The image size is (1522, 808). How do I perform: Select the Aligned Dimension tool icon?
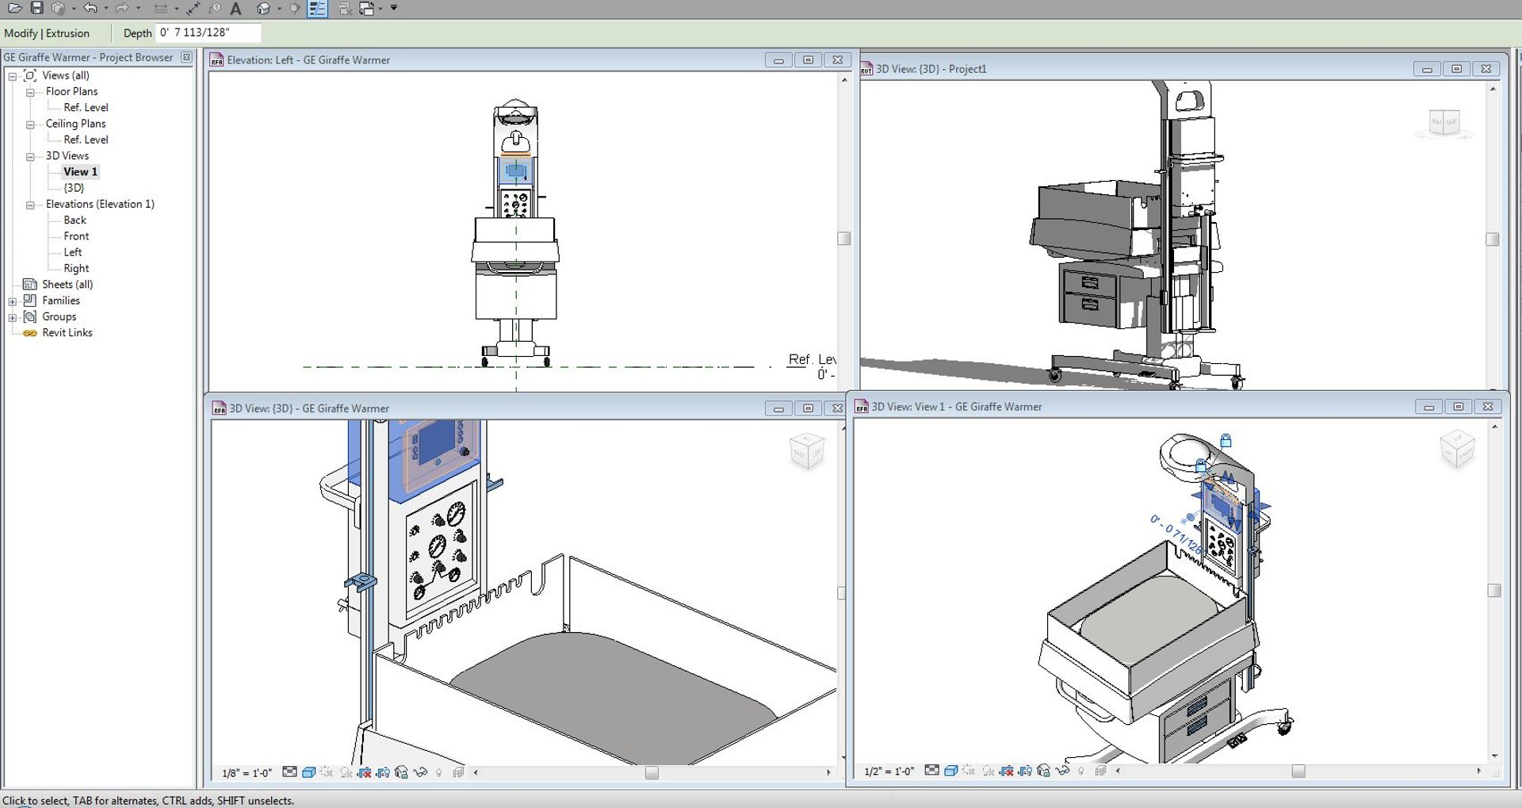tap(193, 9)
